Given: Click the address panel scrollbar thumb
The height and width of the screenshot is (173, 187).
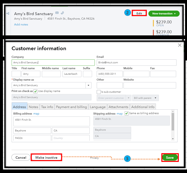Looking at the screenshot, I should [x=173, y=121].
